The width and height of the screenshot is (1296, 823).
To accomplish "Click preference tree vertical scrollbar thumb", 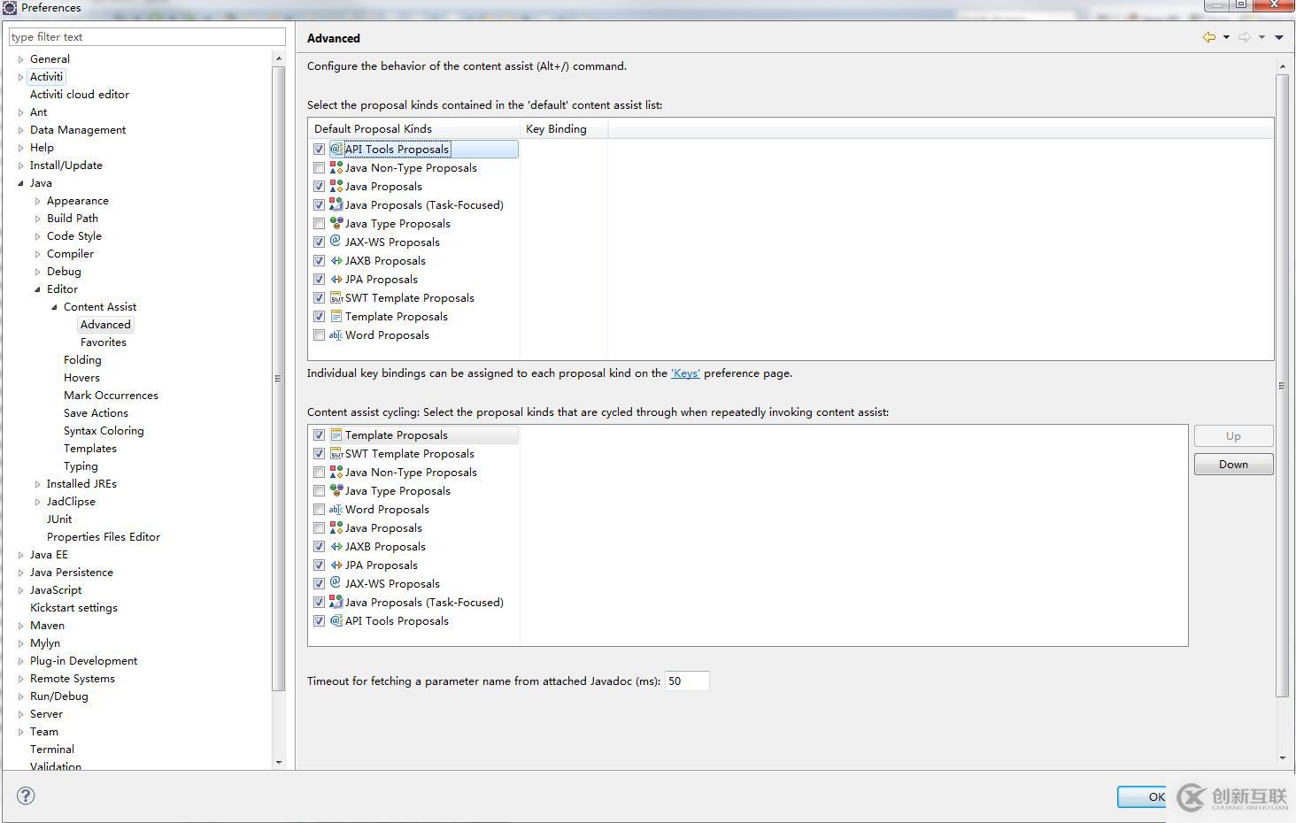I will click(279, 379).
